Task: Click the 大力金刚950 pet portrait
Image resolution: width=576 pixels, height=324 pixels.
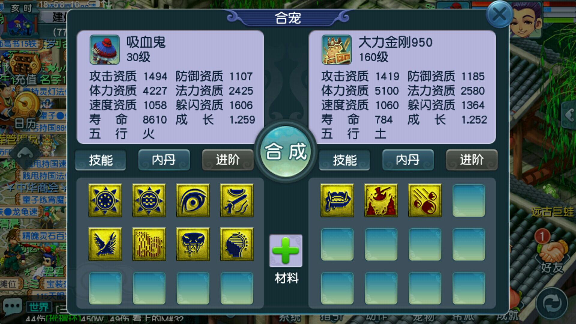Action: (x=336, y=49)
